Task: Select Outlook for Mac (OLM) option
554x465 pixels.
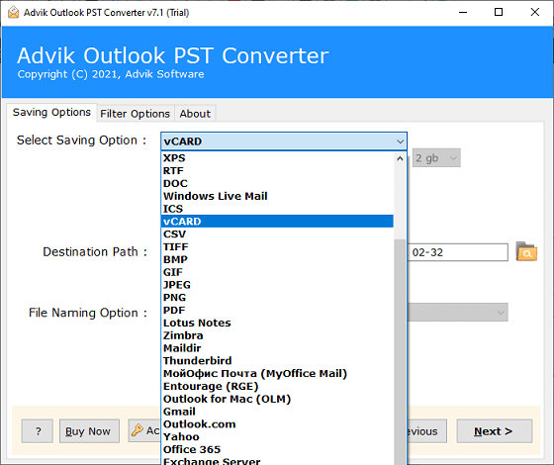Action: point(277,399)
